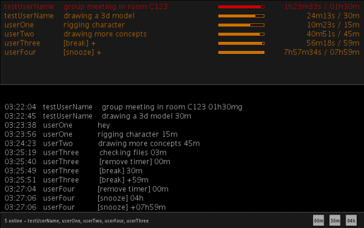This screenshot has height=228, width=364.
Task: Click the 5 online users status text
Action: 76,221
